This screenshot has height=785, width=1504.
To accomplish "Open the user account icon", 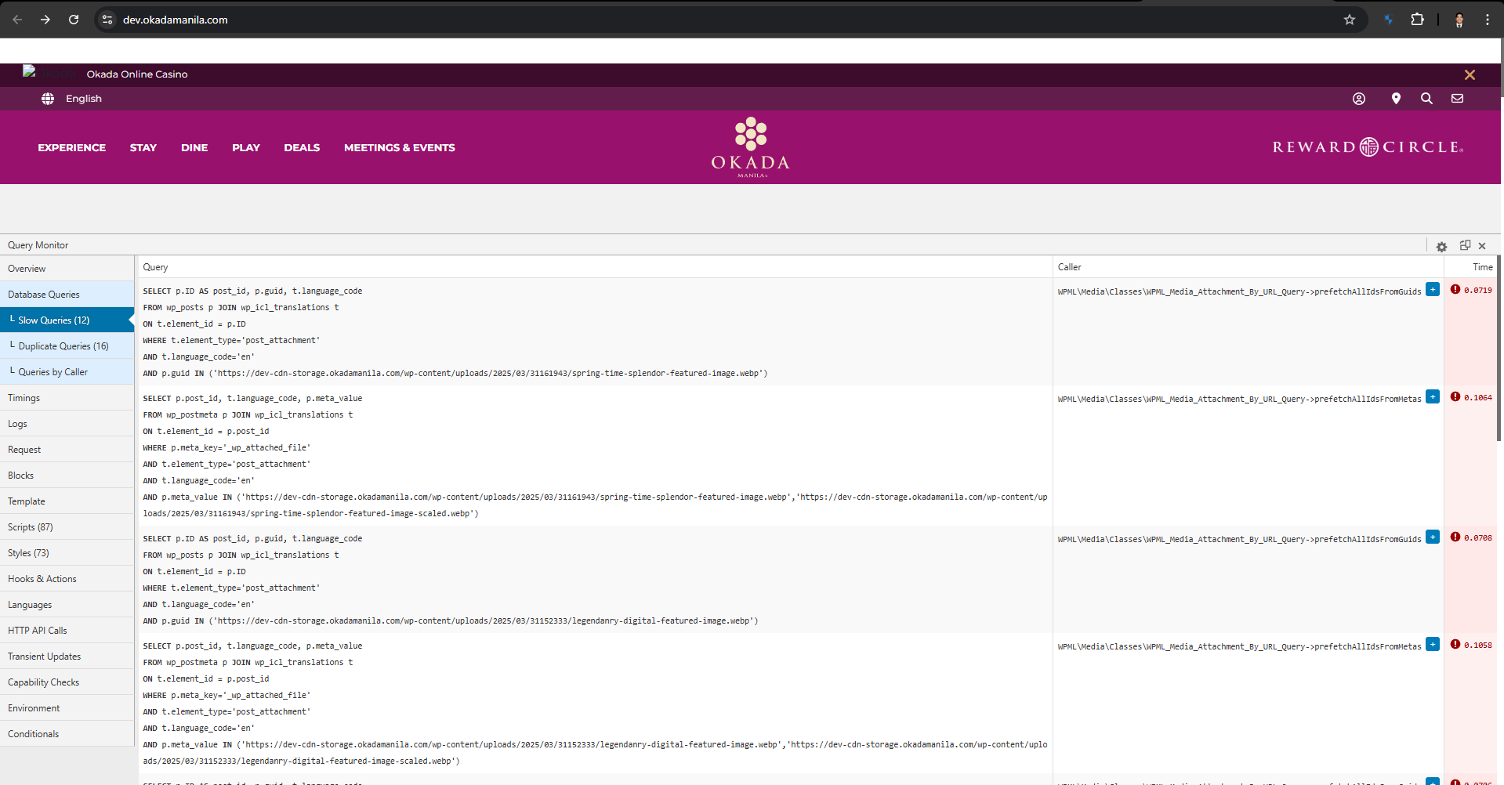I will point(1359,99).
